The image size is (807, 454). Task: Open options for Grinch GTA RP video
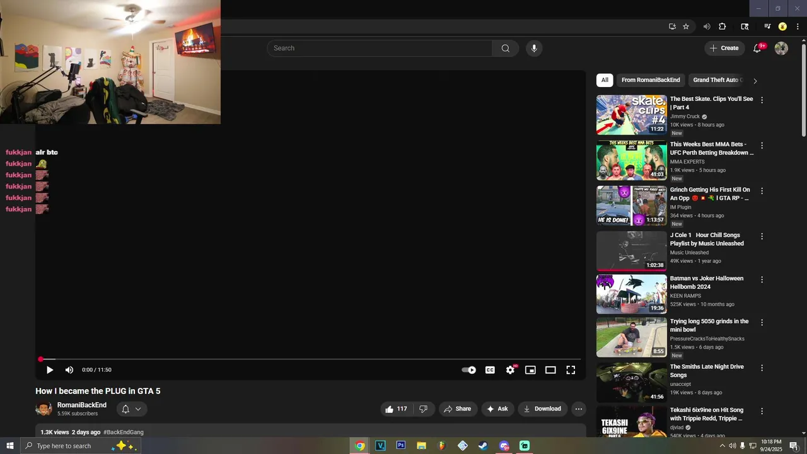point(762,191)
